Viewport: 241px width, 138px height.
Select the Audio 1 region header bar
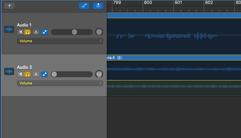pyautogui.click(x=174, y=15)
